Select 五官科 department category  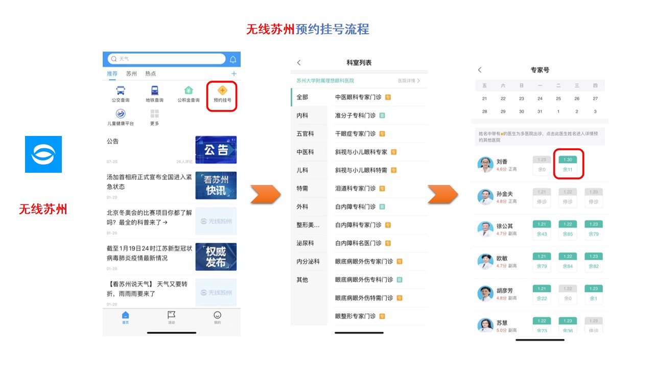point(309,133)
